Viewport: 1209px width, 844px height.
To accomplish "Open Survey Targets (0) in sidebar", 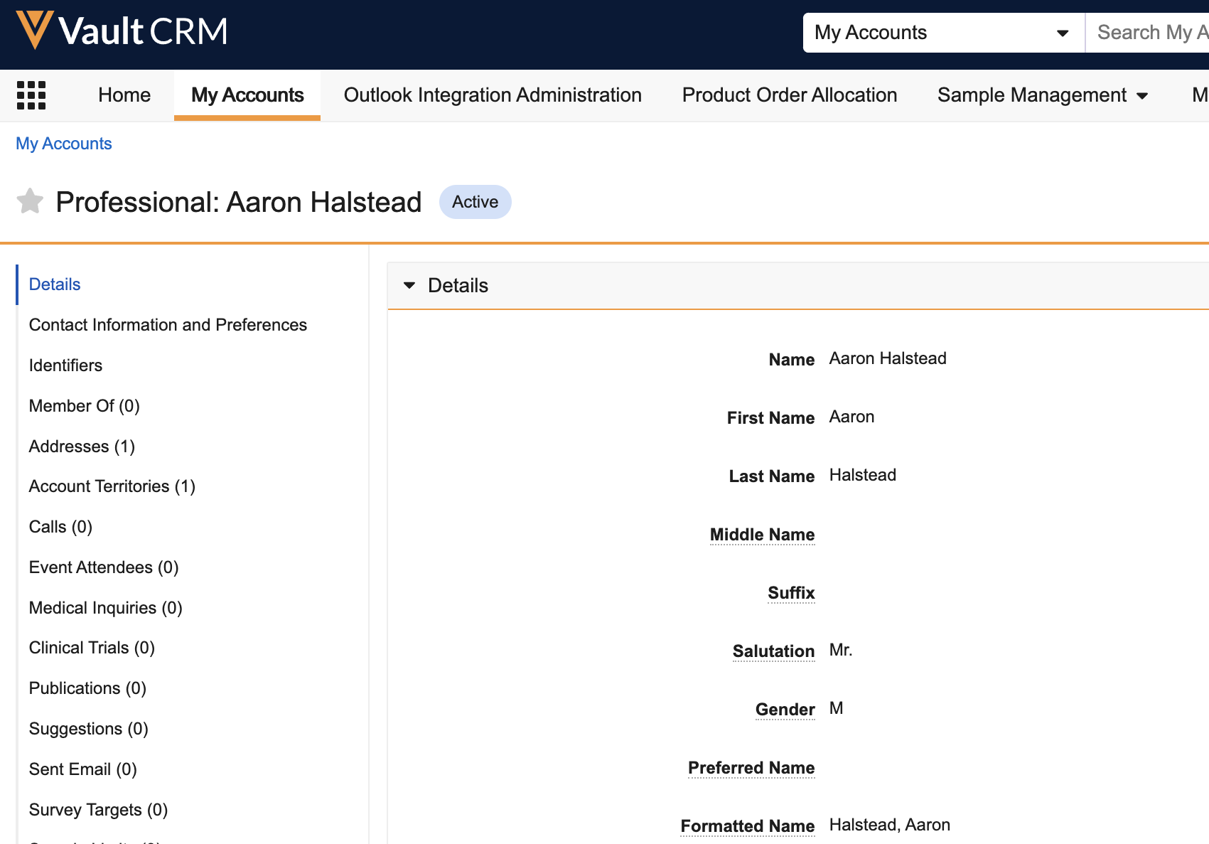I will (98, 810).
